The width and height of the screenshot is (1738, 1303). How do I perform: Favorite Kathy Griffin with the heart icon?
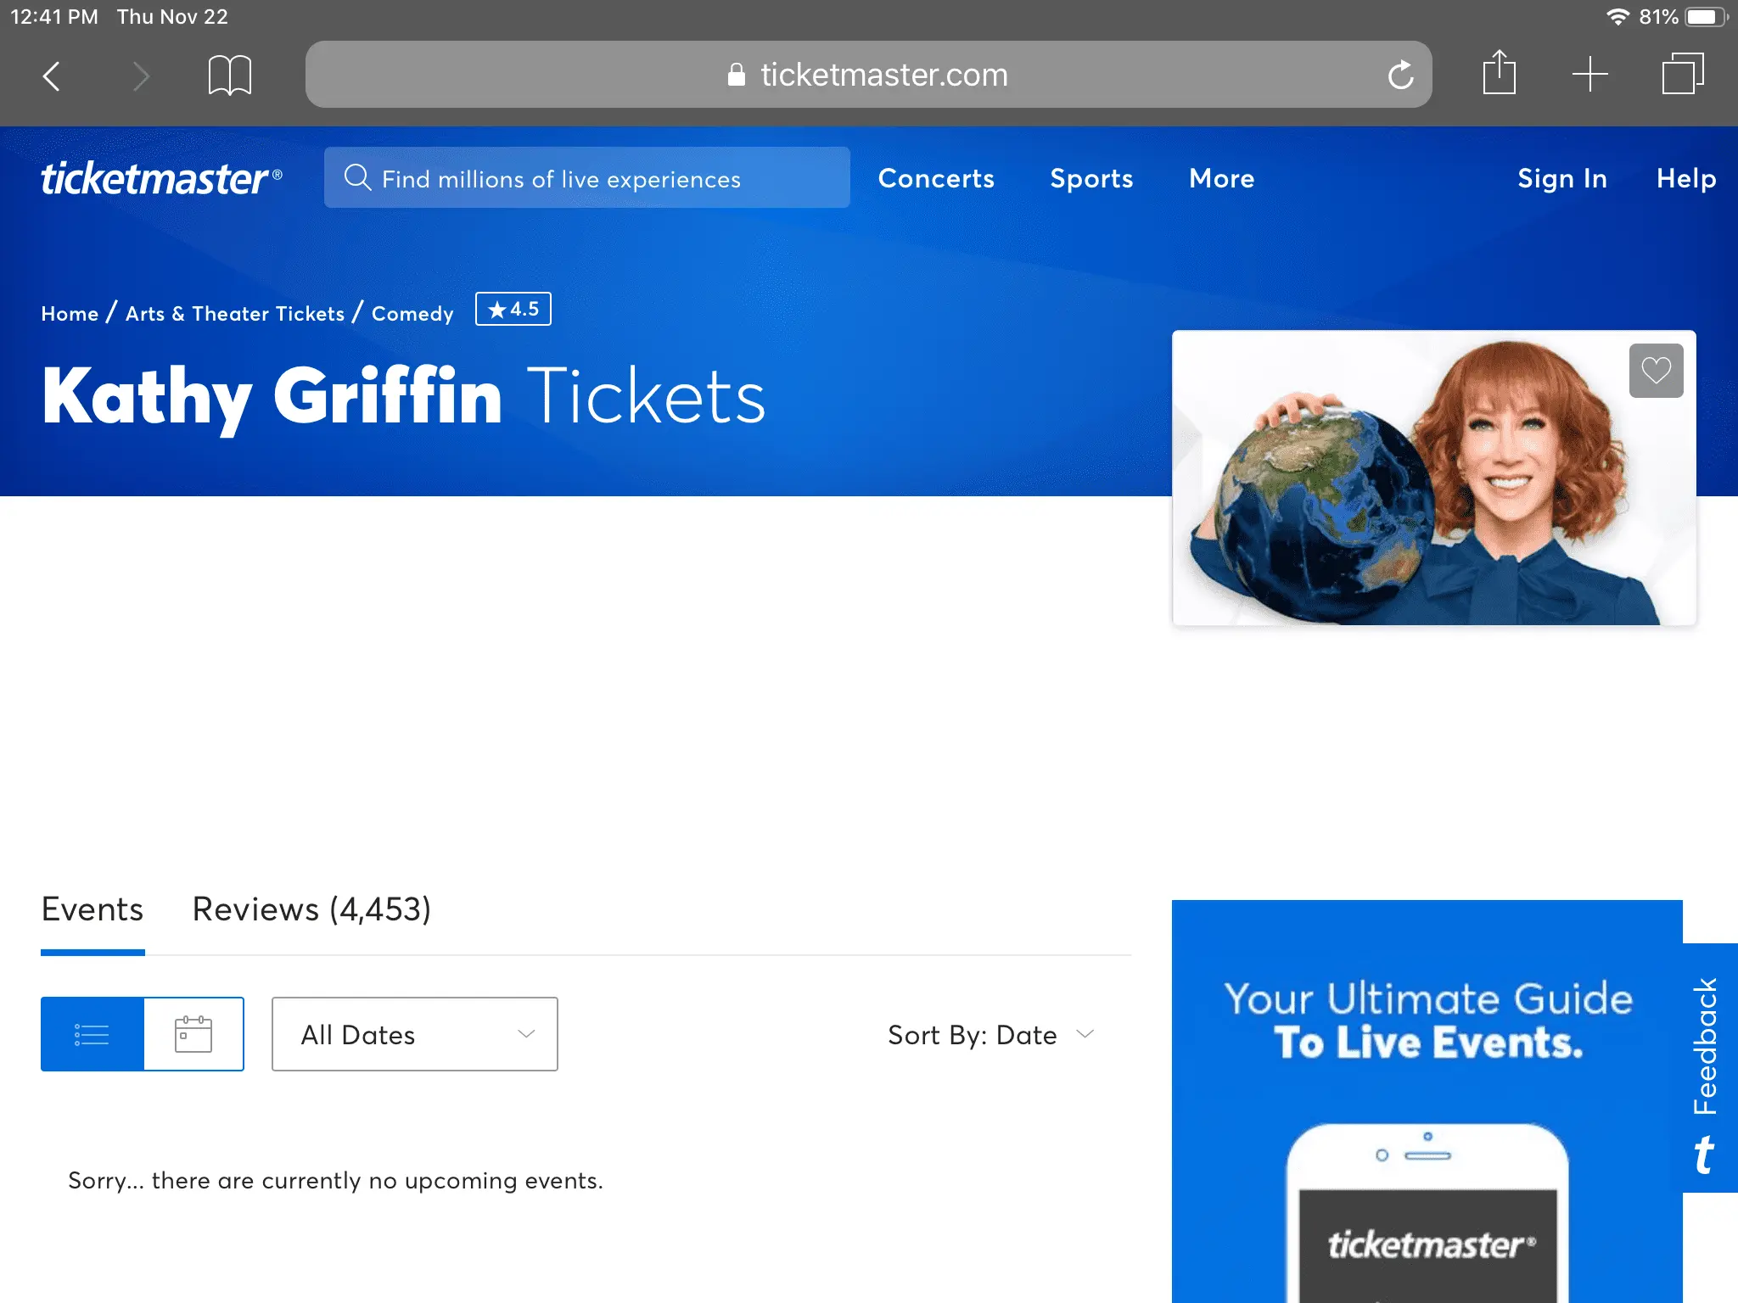point(1655,371)
